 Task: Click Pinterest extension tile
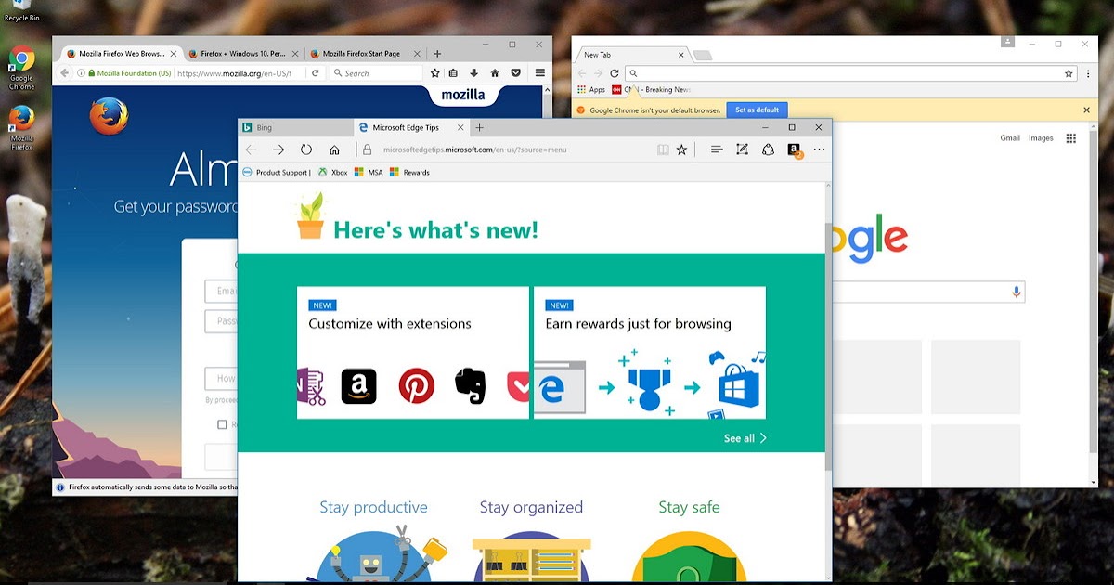(x=417, y=386)
